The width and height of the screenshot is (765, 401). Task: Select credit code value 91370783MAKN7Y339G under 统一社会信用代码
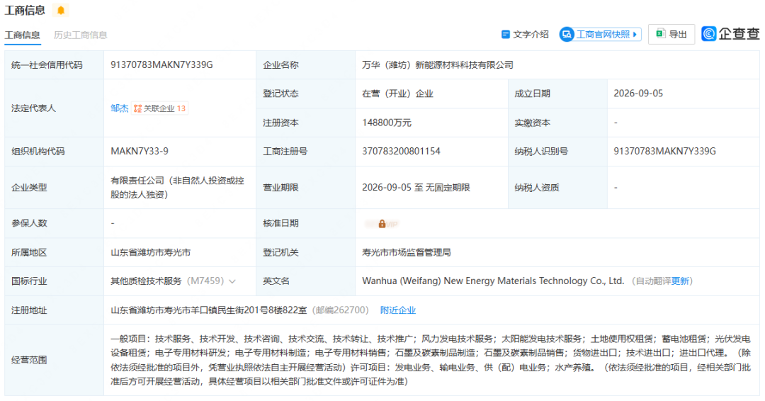coord(161,65)
